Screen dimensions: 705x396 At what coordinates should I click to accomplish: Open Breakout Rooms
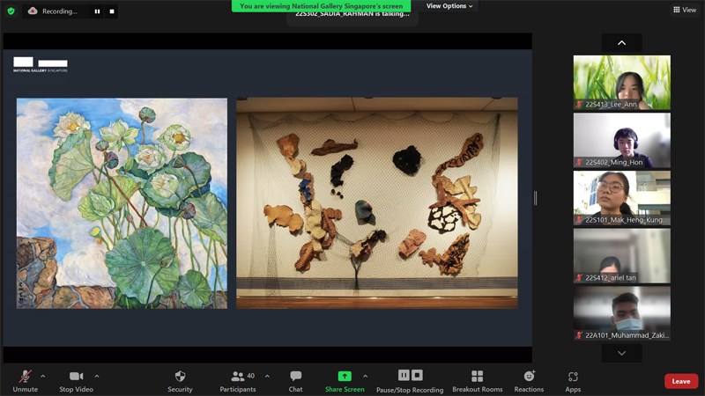(477, 379)
